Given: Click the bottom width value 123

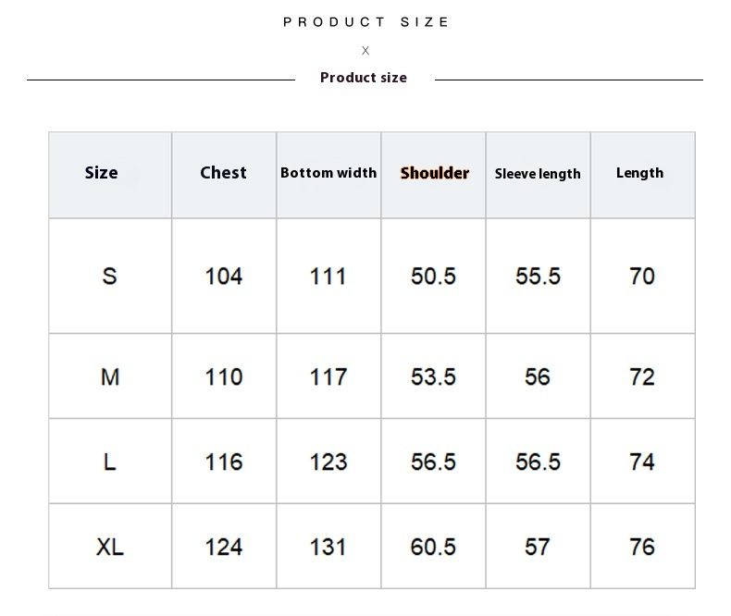Looking at the screenshot, I should coord(328,462).
